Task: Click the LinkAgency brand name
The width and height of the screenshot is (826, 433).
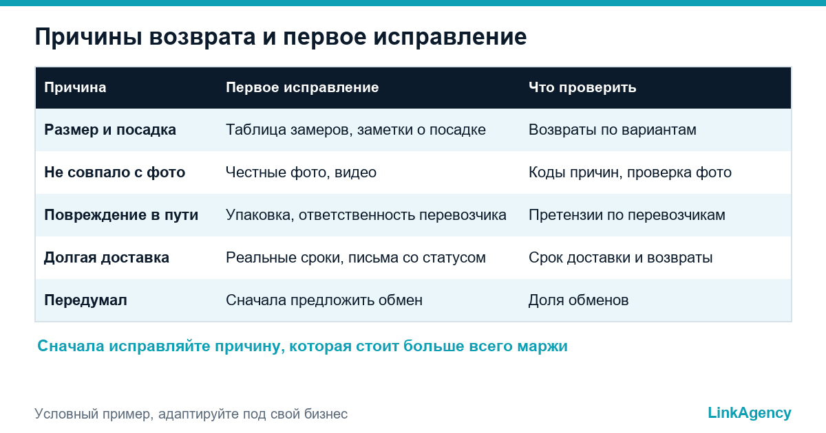Action: (x=750, y=413)
